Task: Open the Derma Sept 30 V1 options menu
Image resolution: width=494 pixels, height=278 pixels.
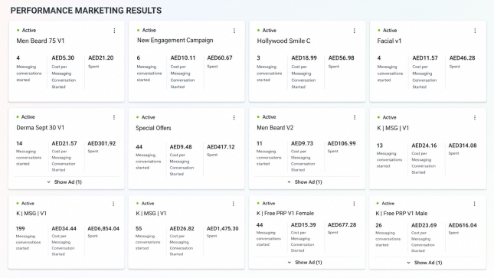Action: click(114, 117)
